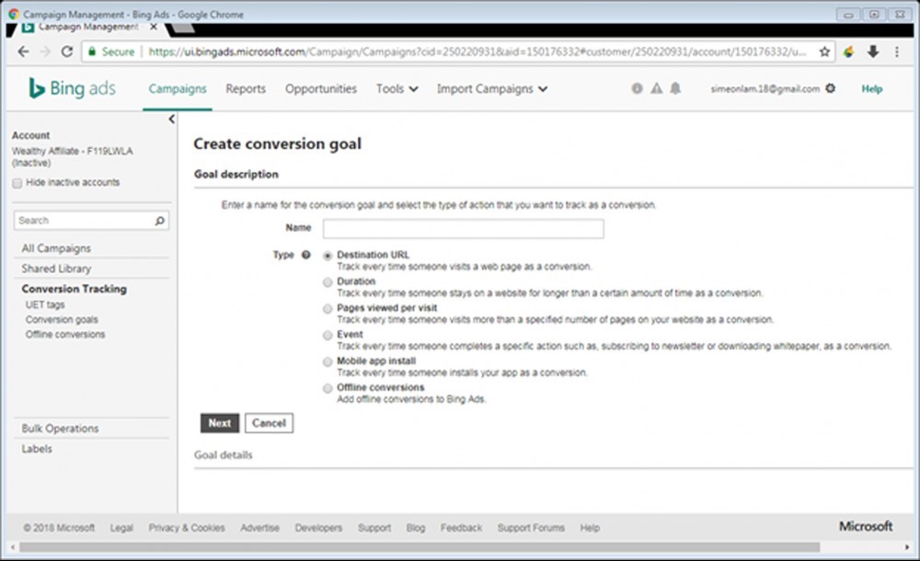The width and height of the screenshot is (920, 561).
Task: Click the scrollbar right arrow
Action: [907, 547]
